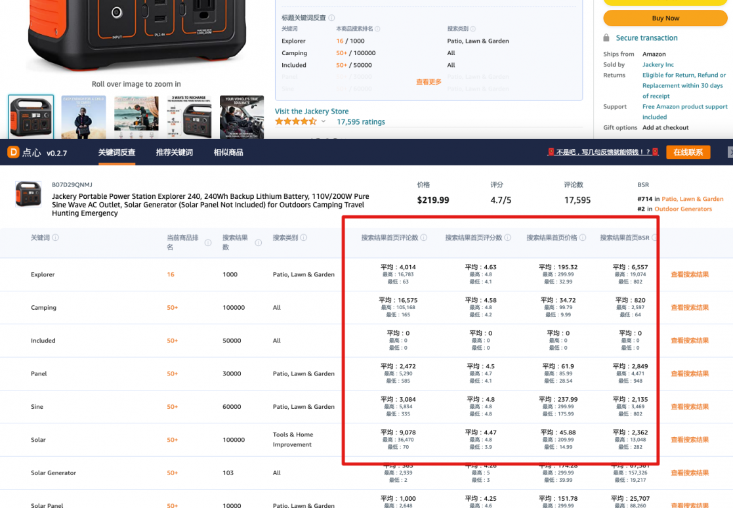
Task: Click the price value $219.99
Action: click(x=433, y=200)
